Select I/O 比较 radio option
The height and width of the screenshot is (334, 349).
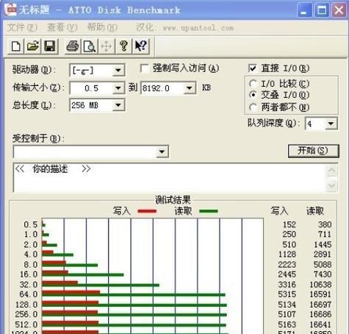253,84
